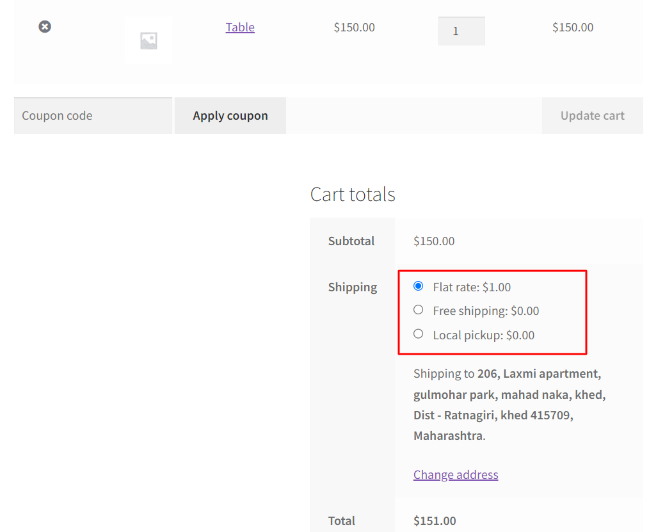
Task: Click the Total amount $151.00
Action: (x=434, y=520)
